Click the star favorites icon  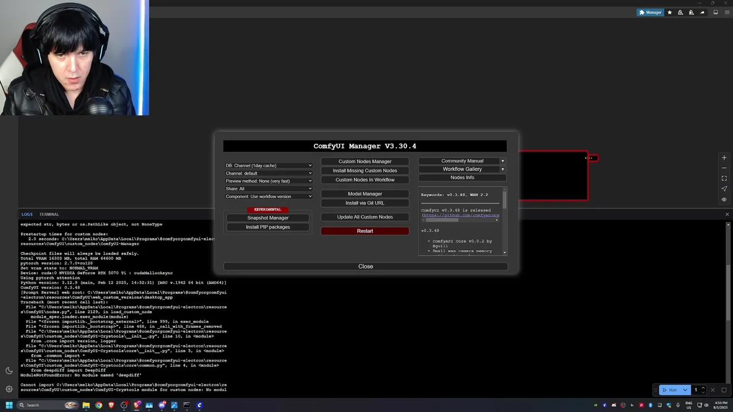(669, 13)
